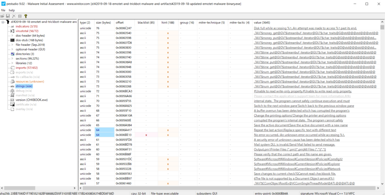Select the tls-callbacks (n/a) node
Image resolution: width=385 pixels, height=195 pixels.
click(x=28, y=77)
